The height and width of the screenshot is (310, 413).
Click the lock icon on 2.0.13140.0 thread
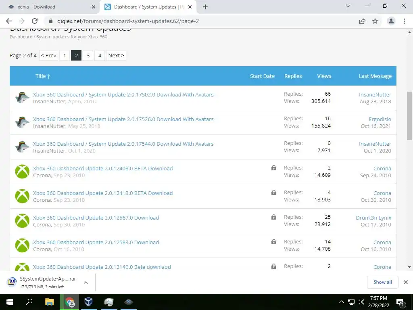(274, 266)
